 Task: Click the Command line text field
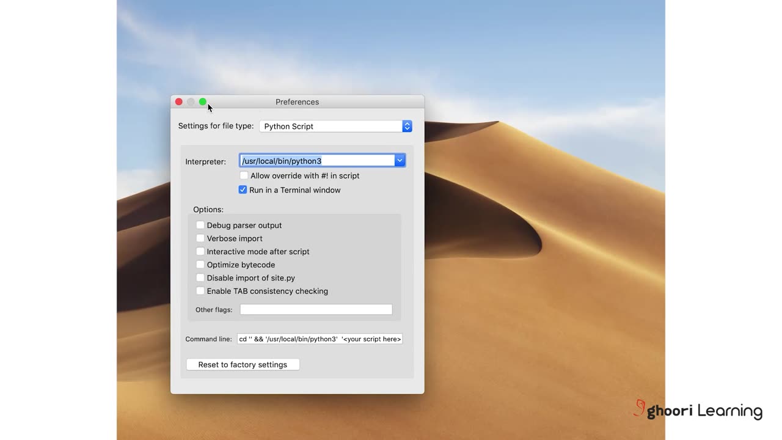pyautogui.click(x=320, y=339)
